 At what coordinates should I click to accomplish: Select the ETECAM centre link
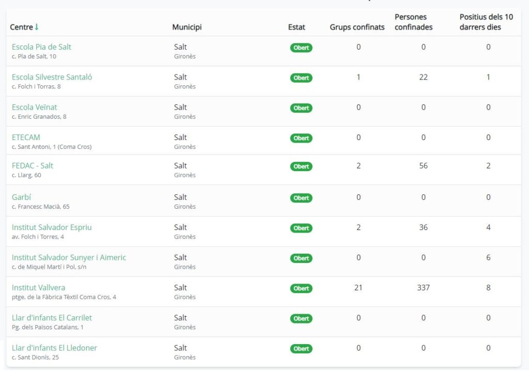tap(26, 137)
